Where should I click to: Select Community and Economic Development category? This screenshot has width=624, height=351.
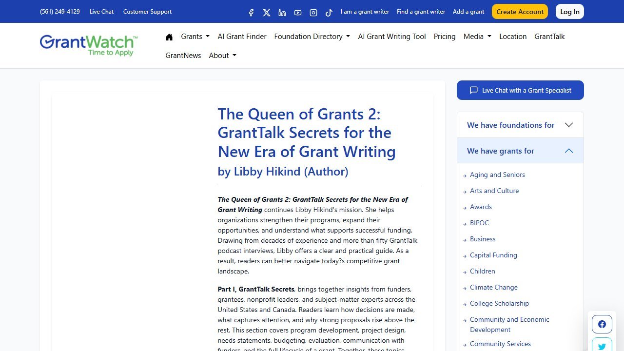click(509, 324)
